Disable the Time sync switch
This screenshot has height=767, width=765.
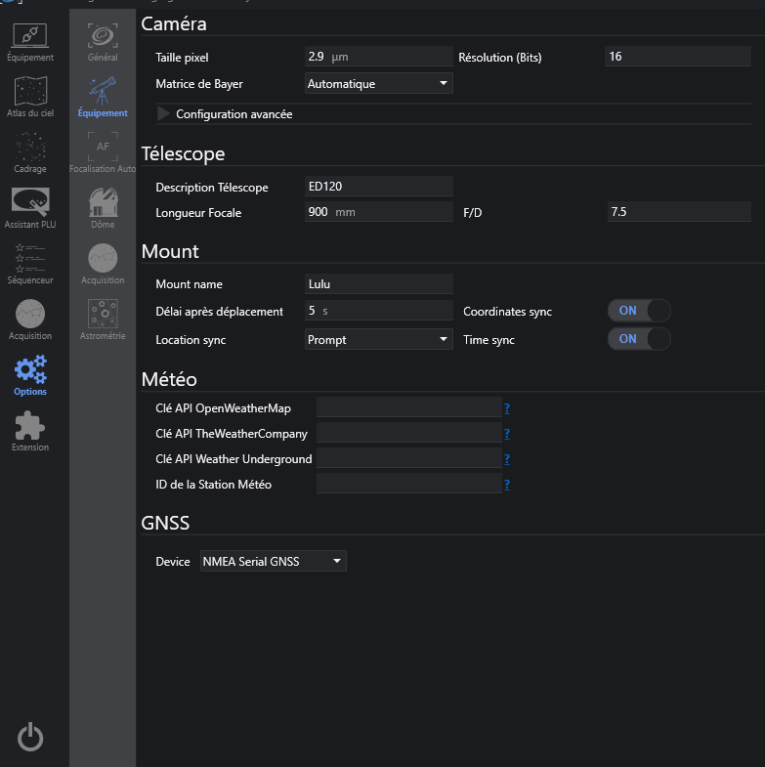pos(639,339)
